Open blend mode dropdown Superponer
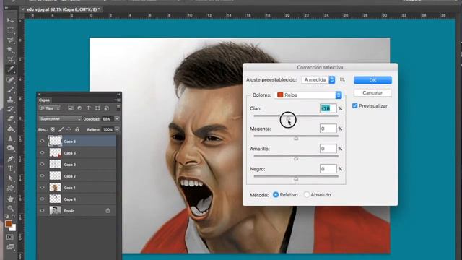This screenshot has height=260, width=462. 60,118
